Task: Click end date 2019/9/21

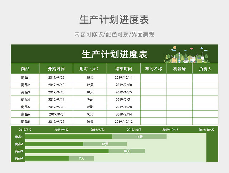Action: (x=123, y=100)
